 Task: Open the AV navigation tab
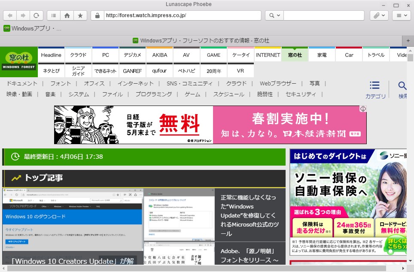pyautogui.click(x=186, y=55)
